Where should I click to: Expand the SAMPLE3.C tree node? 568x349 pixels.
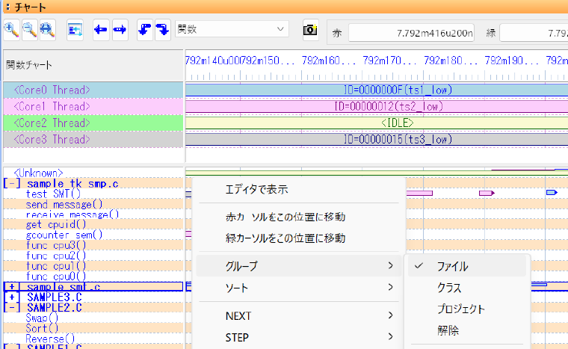tap(12, 297)
